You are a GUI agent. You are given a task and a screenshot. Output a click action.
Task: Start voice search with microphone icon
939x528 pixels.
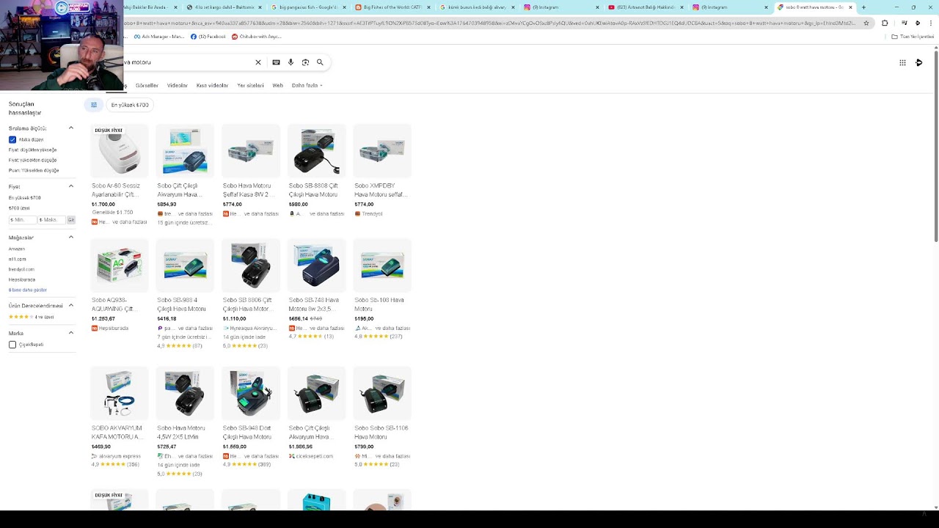coord(291,62)
